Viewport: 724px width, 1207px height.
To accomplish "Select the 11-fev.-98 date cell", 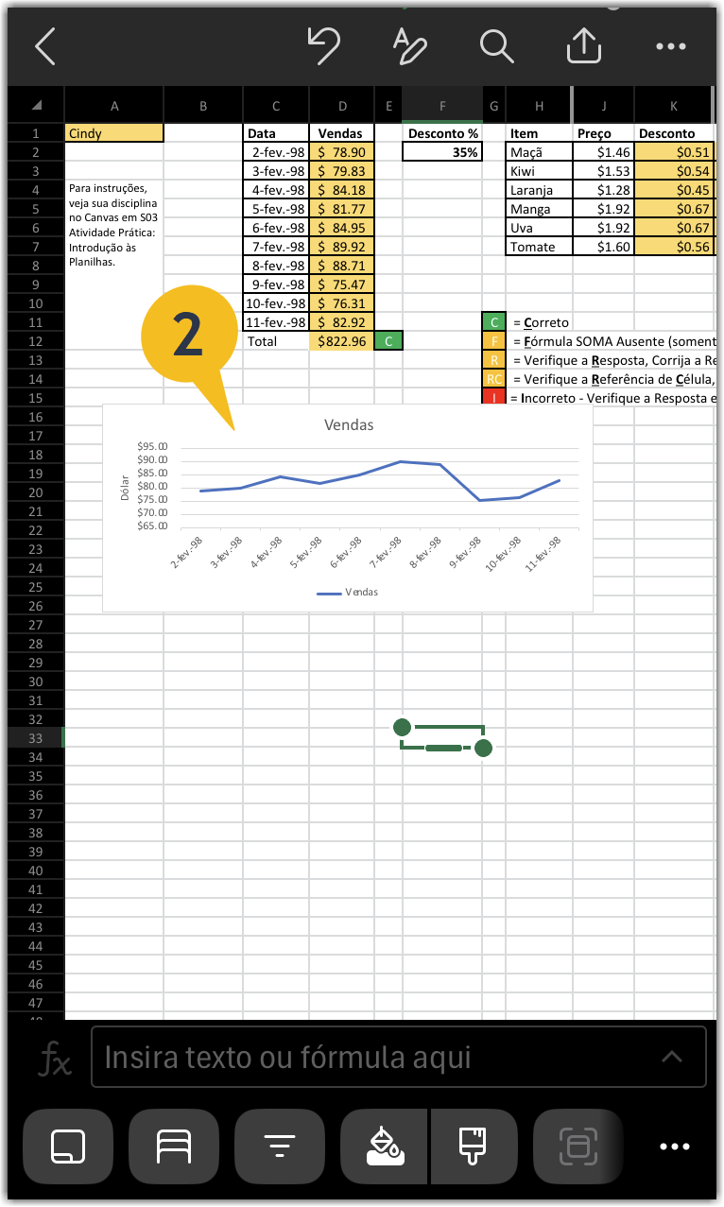I will tap(276, 322).
